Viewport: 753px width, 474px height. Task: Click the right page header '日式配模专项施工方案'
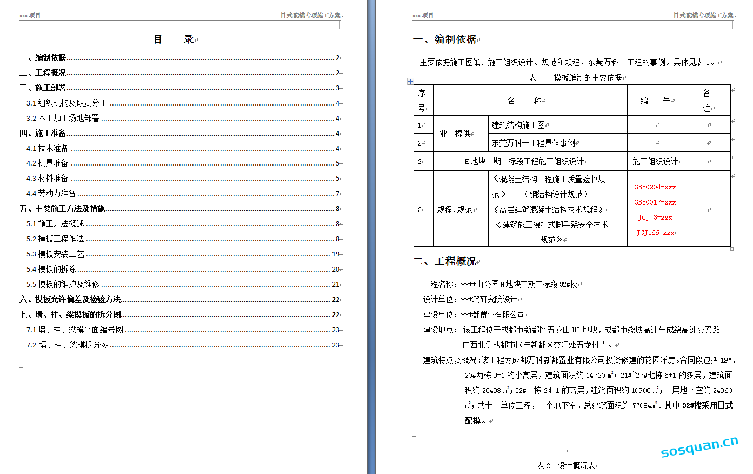click(703, 15)
